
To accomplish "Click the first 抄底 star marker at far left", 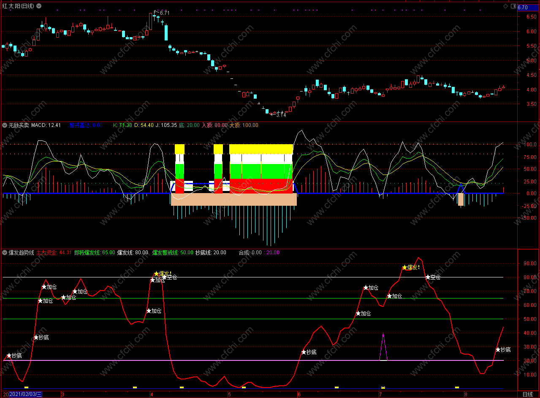I will click(x=9, y=355).
